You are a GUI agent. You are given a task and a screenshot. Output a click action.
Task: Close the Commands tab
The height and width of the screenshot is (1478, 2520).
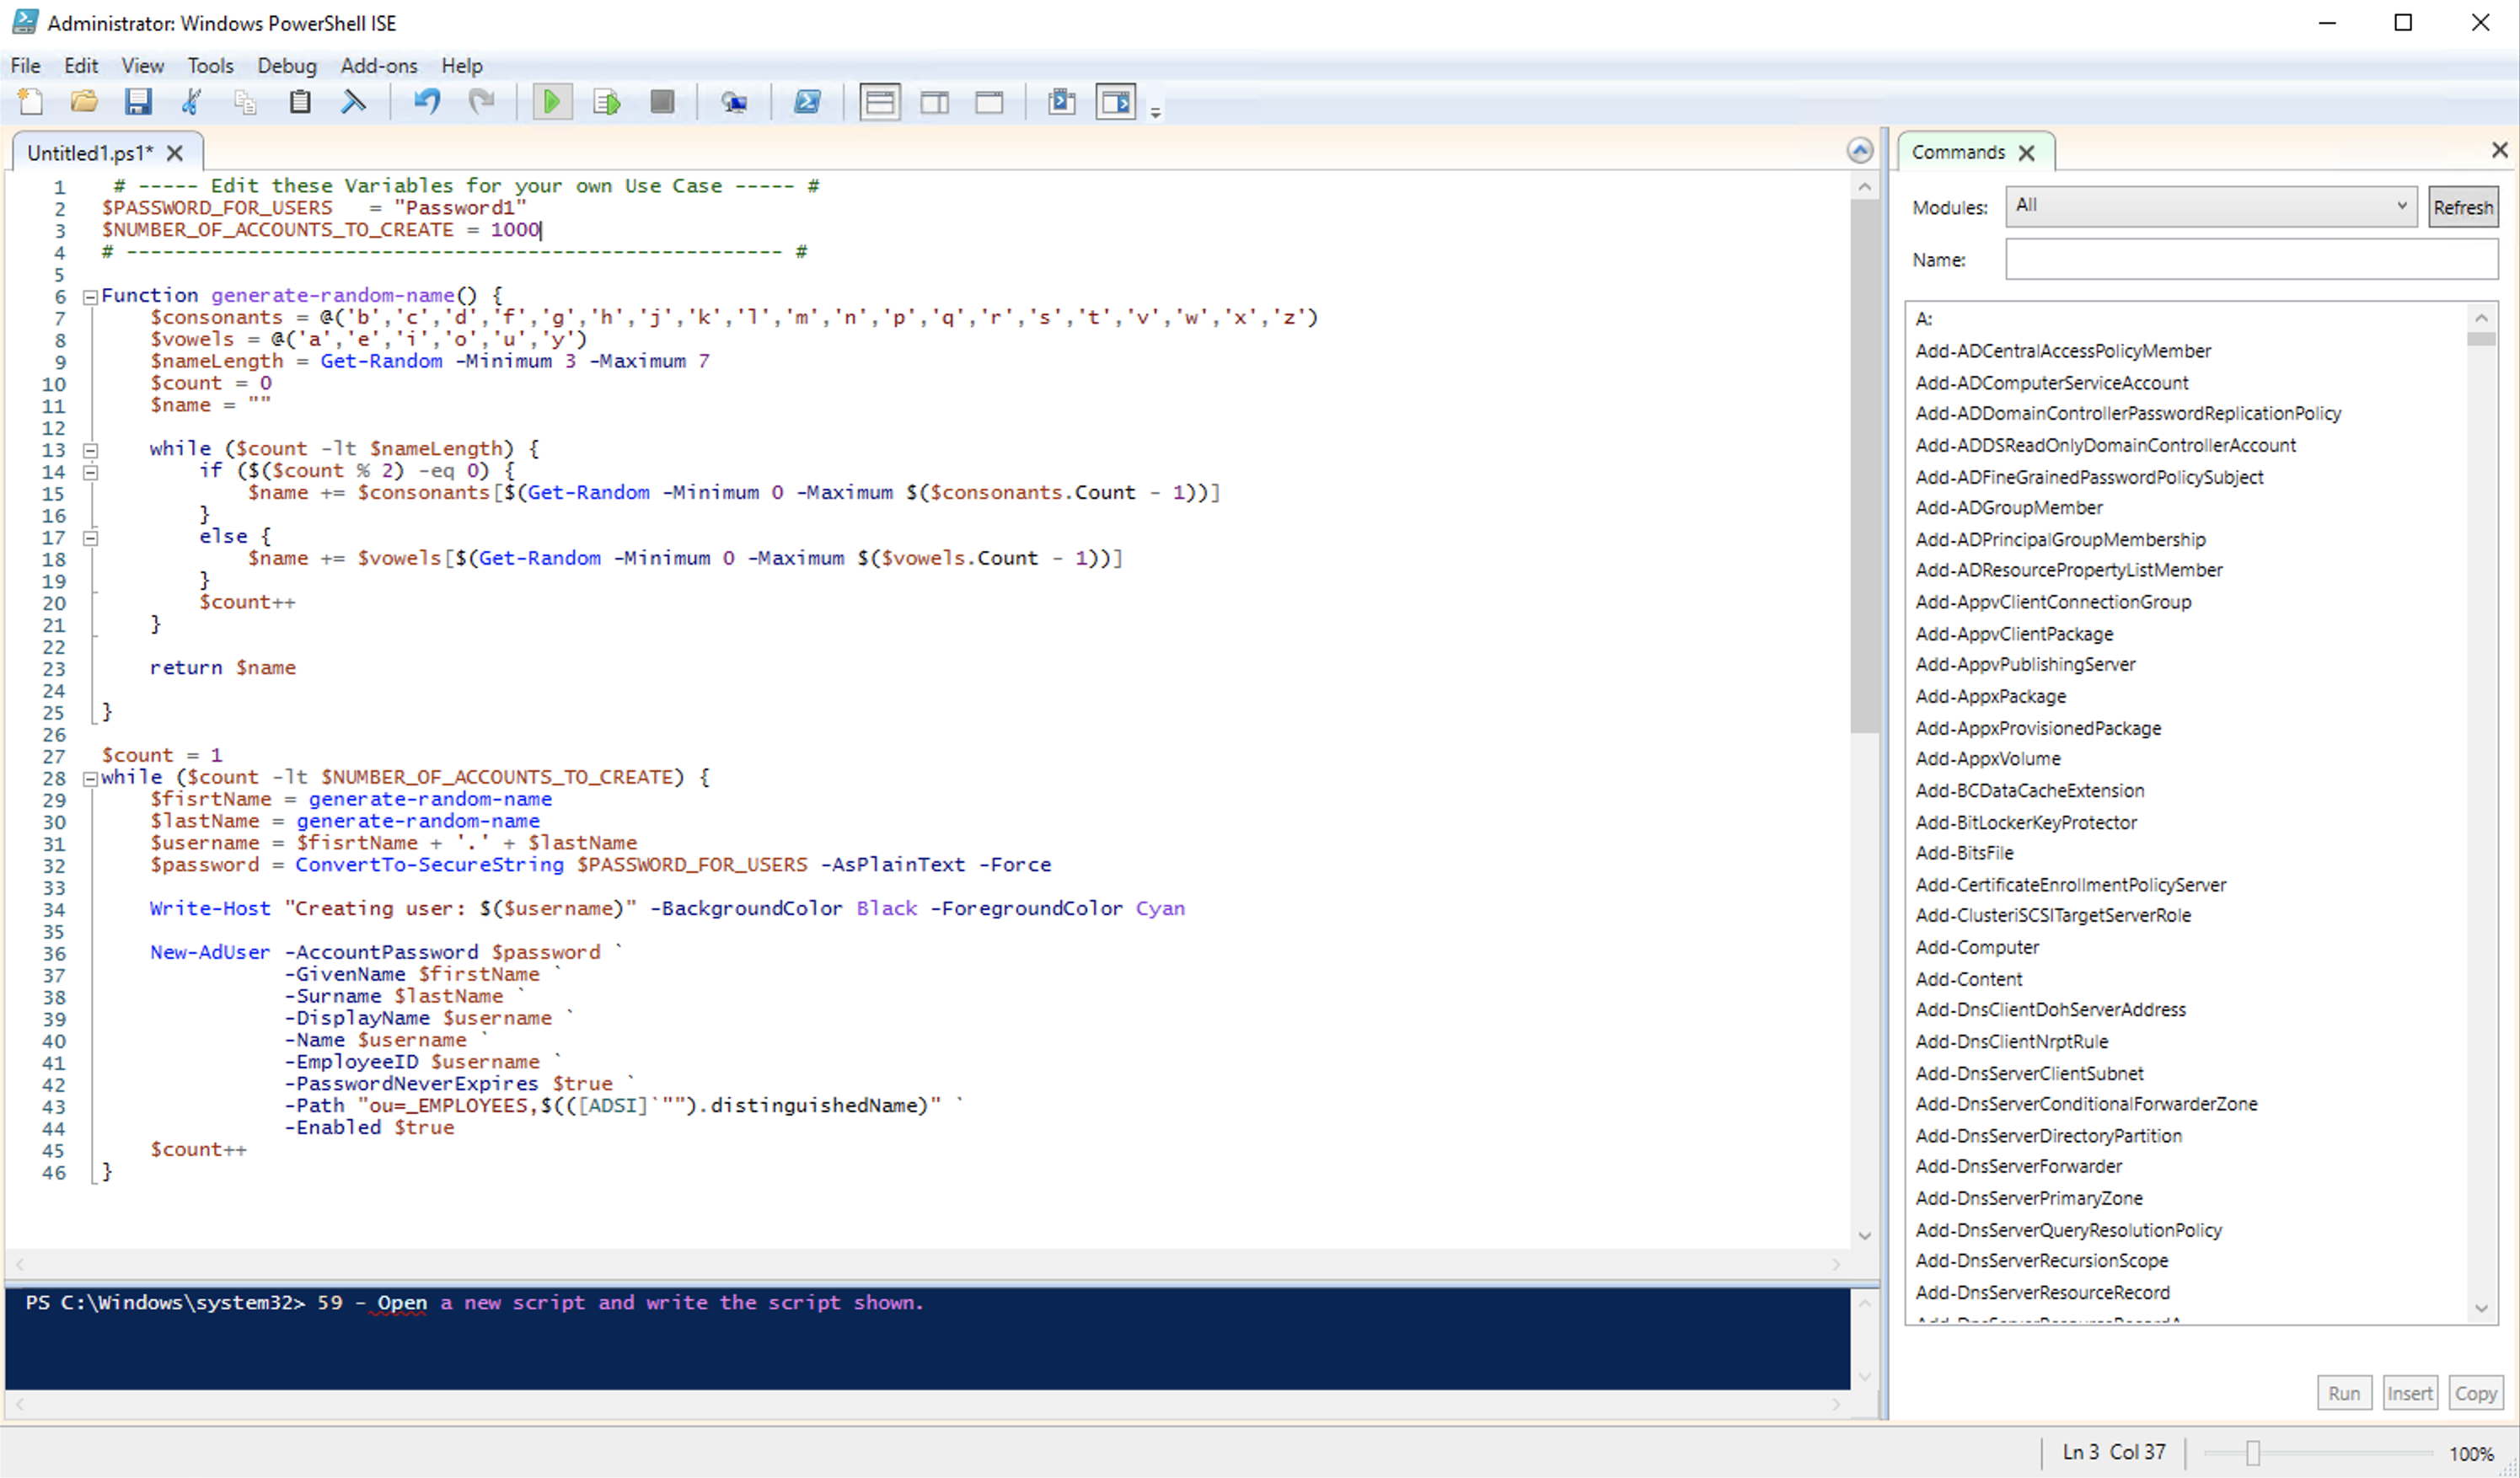(x=2026, y=153)
